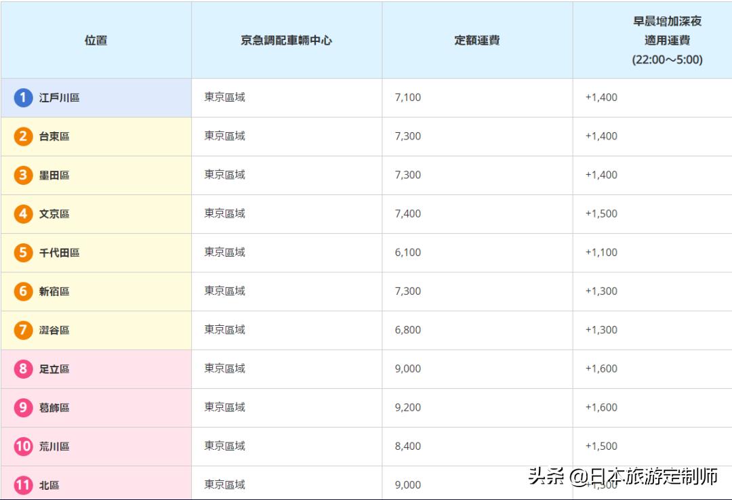This screenshot has height=500, width=732.
Task: Click the orange badge beside 文京區
Action: coord(22,213)
